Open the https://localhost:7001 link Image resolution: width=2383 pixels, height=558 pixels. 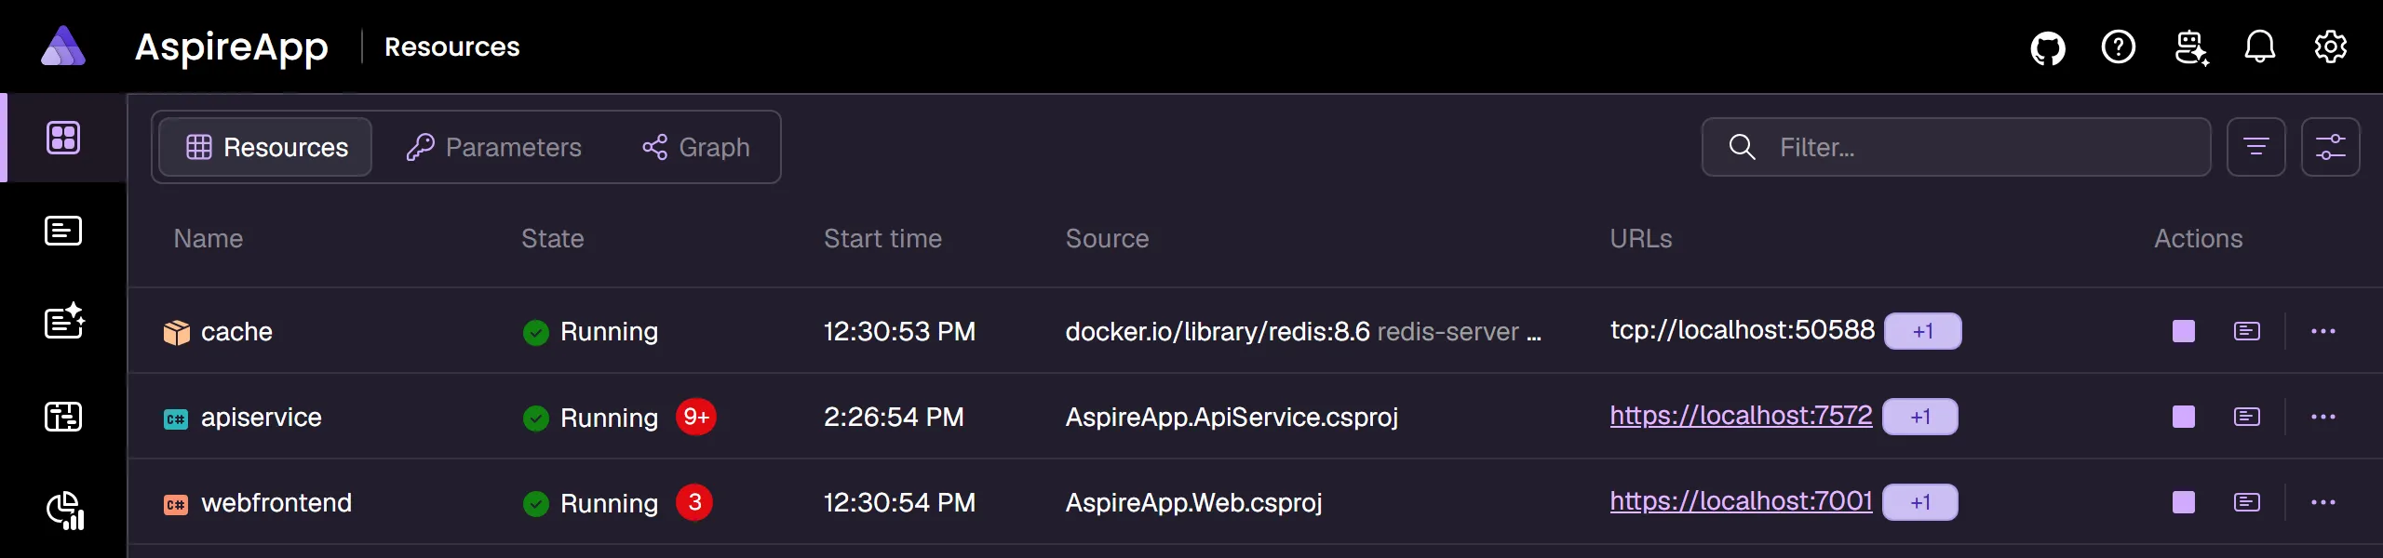1741,501
